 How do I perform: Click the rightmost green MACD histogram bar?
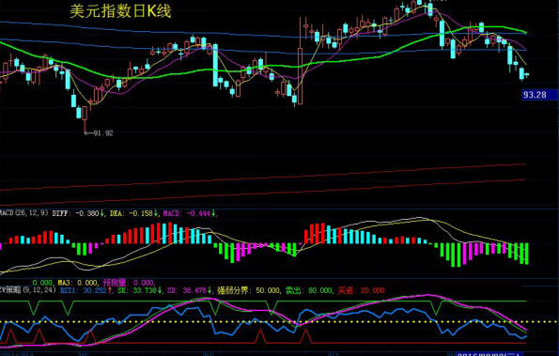click(526, 254)
